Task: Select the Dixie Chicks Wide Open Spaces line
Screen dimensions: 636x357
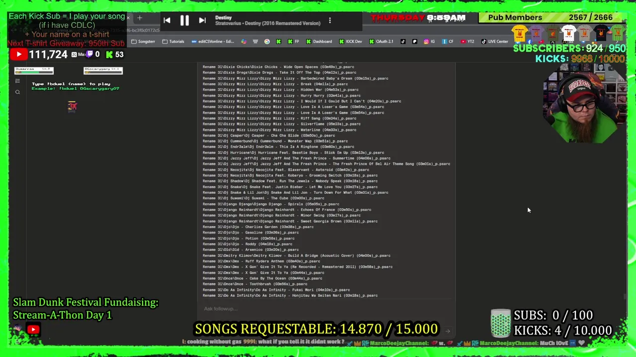Action: 278,67
